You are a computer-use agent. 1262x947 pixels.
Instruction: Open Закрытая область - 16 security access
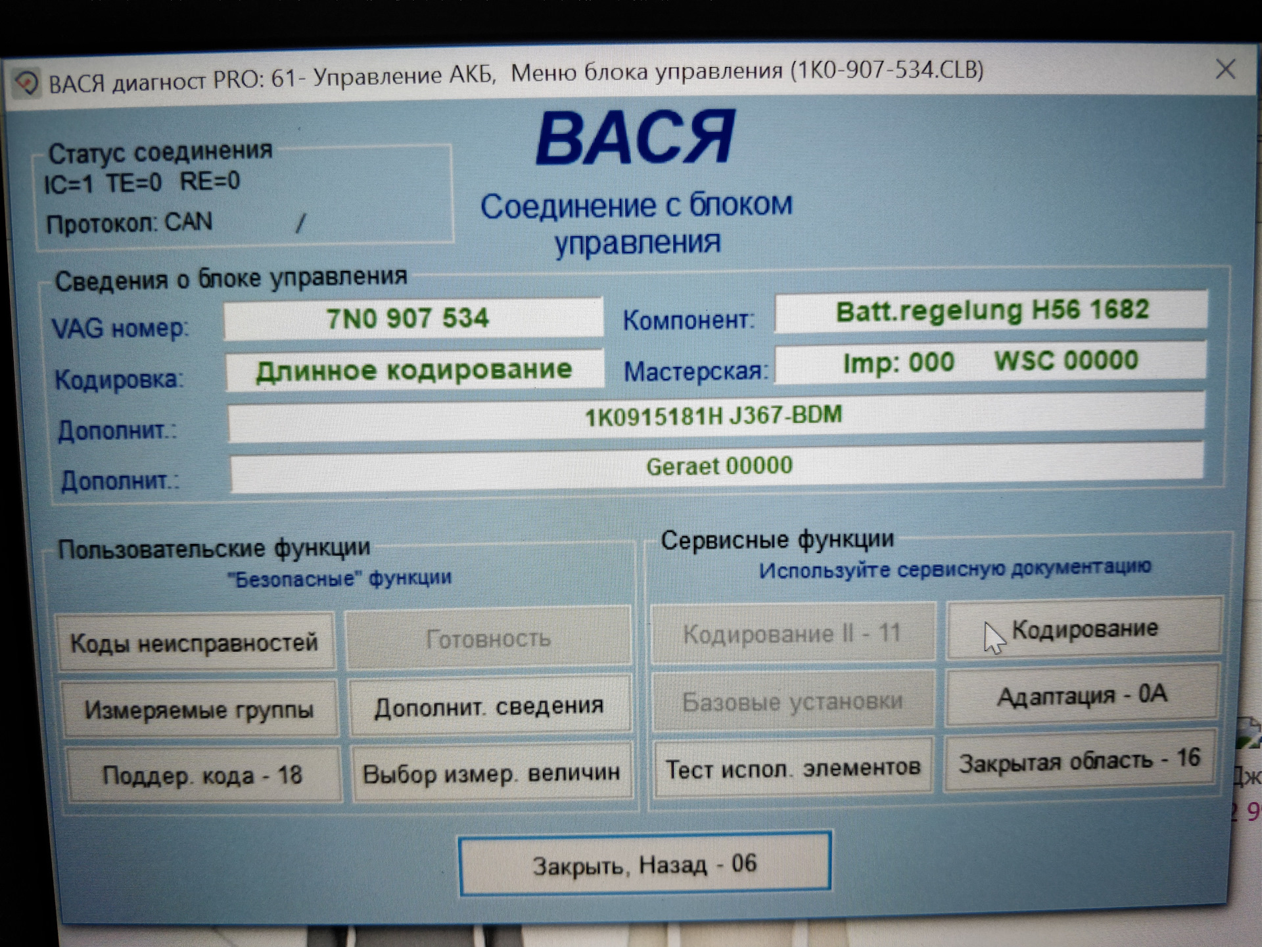[x=1080, y=760]
